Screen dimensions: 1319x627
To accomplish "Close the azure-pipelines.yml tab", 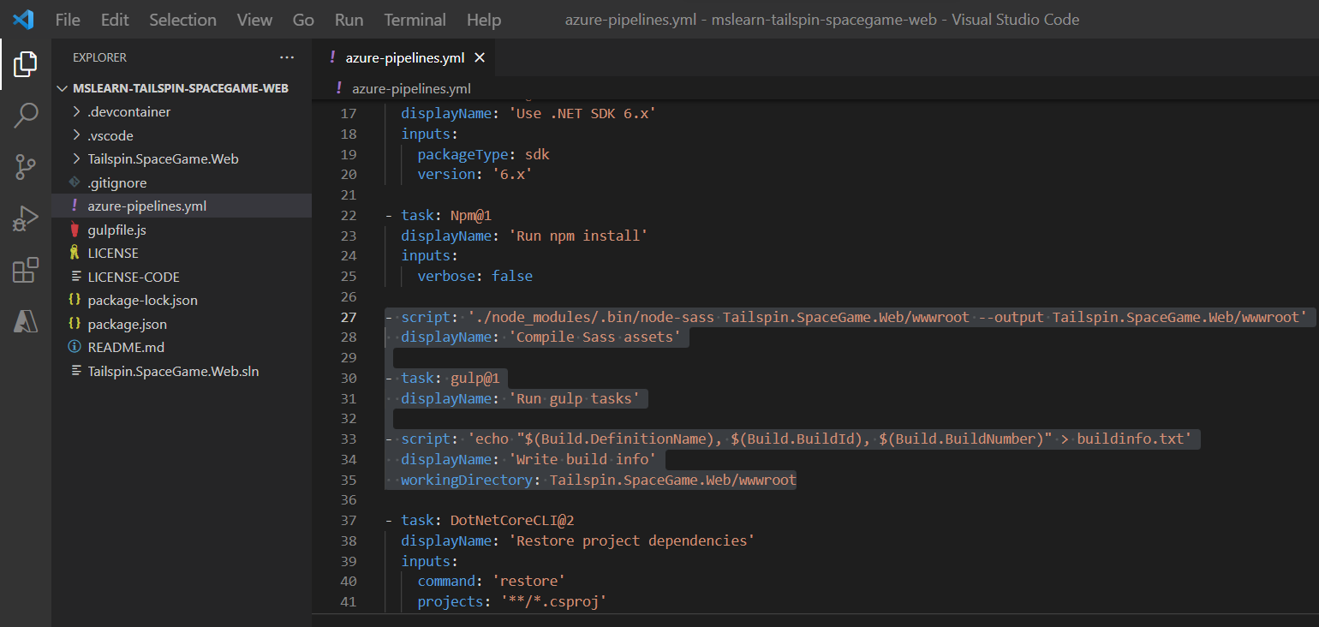I will coord(480,58).
